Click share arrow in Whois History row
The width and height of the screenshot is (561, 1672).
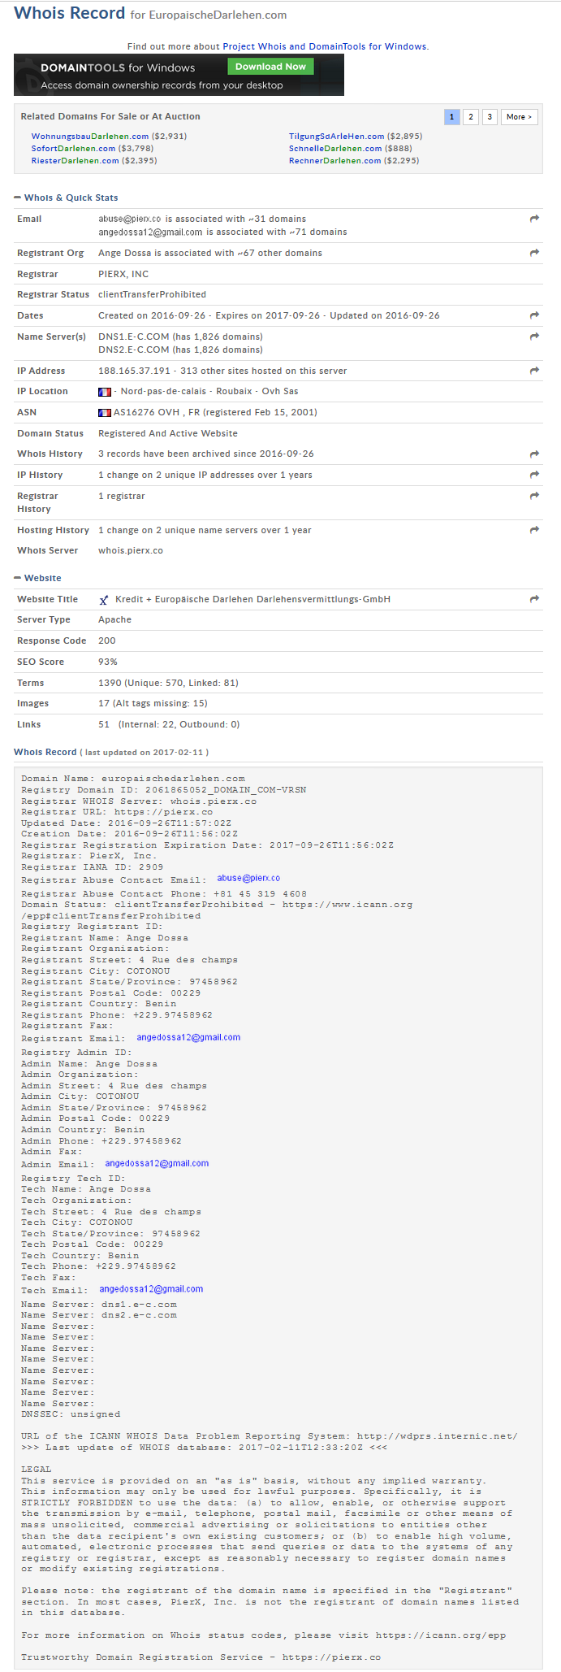click(534, 454)
